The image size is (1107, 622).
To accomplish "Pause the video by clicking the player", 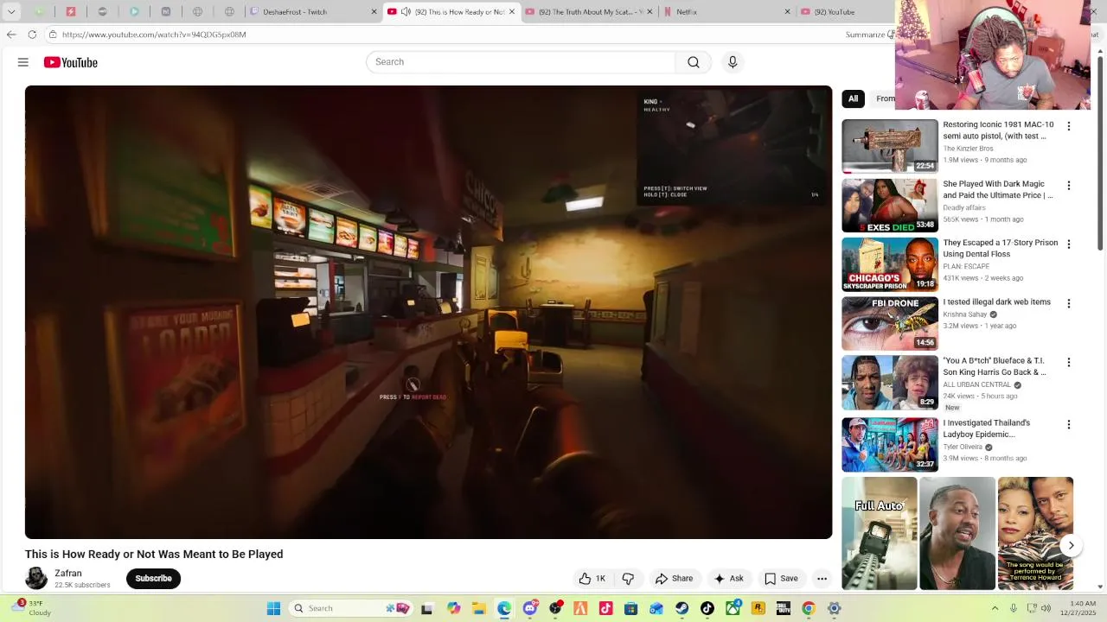I will (x=428, y=312).
